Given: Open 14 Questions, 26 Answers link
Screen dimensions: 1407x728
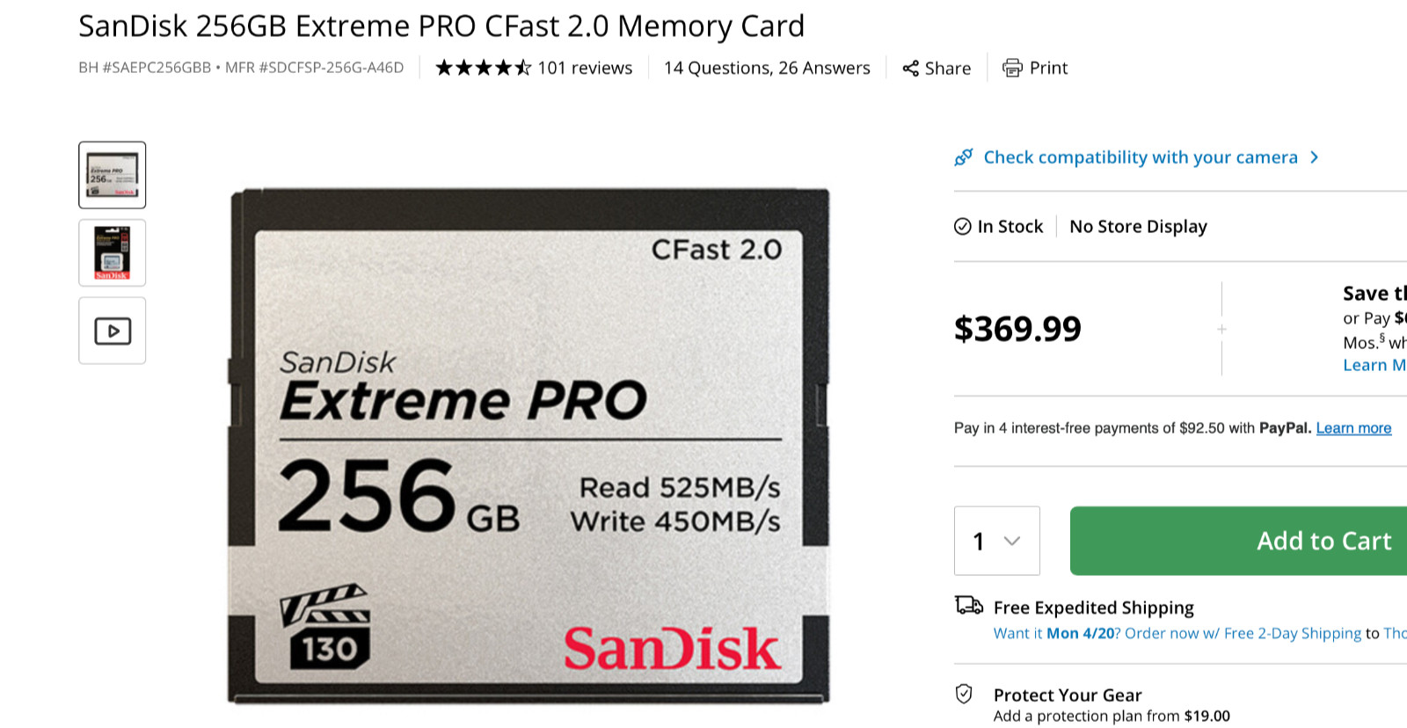Looking at the screenshot, I should 767,68.
